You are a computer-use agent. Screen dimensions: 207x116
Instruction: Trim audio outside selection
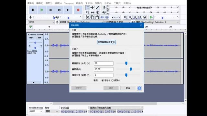click(x=102, y=17)
